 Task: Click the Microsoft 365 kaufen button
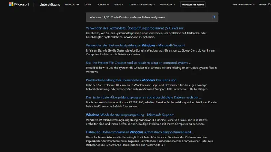(193, 5)
